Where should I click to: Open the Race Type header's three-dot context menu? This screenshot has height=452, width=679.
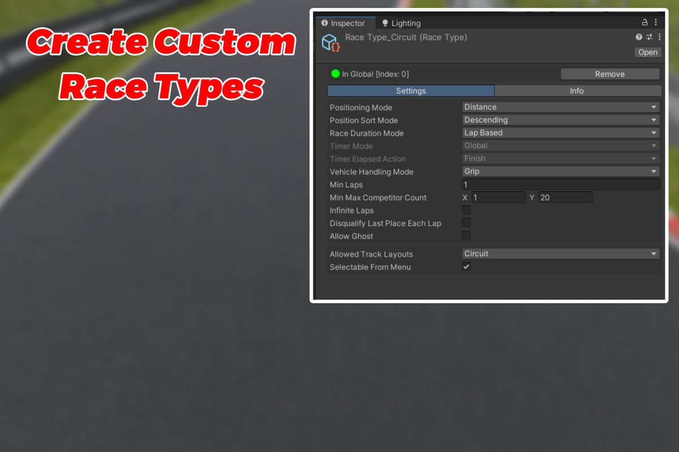(x=659, y=37)
